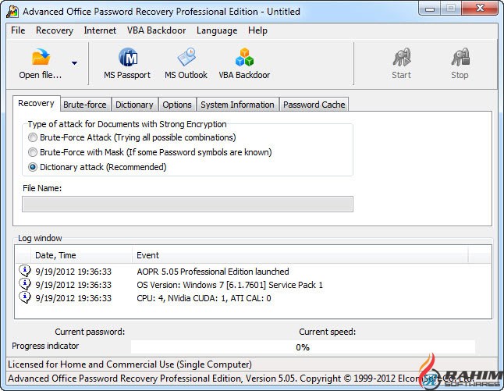Click the Date, Time column header

coord(82,255)
